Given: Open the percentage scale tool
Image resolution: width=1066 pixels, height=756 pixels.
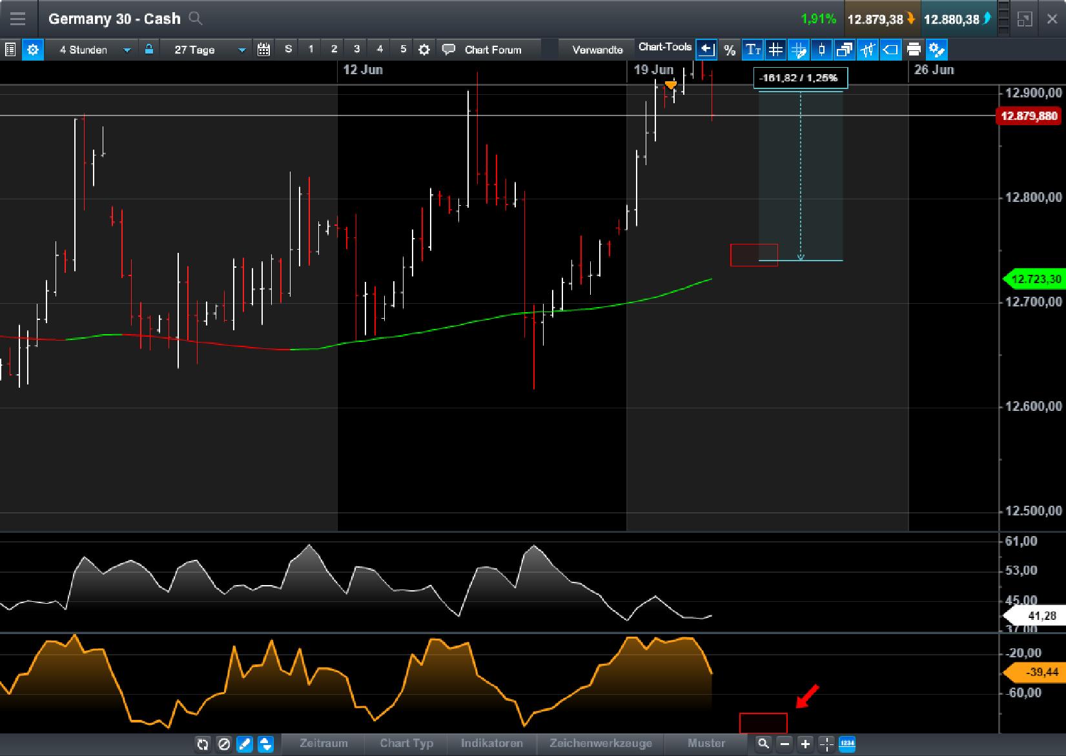Looking at the screenshot, I should [730, 49].
